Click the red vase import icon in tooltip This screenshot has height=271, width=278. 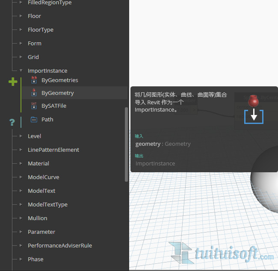(x=254, y=101)
